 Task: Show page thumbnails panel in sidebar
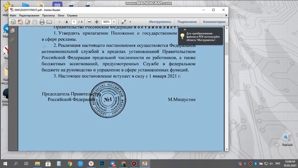click(x=13, y=30)
